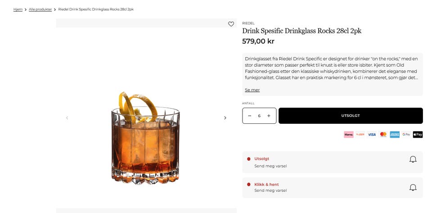
Task: Click the bell icon beside Utsolgt
Action: 413,159
